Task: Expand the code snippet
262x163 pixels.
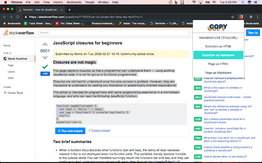Action: (x=101, y=131)
